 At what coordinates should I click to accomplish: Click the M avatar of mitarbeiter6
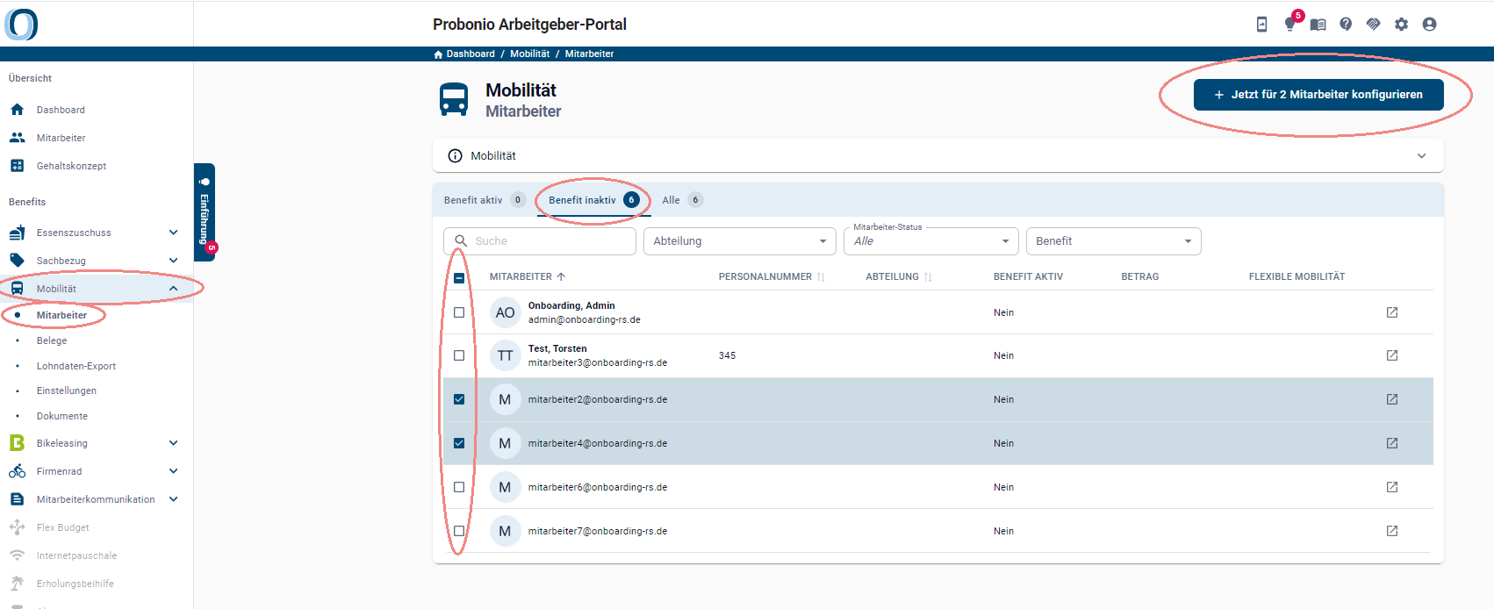pyautogui.click(x=505, y=487)
